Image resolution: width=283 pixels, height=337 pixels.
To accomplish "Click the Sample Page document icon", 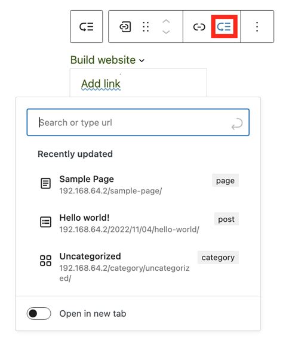I will click(x=45, y=183).
